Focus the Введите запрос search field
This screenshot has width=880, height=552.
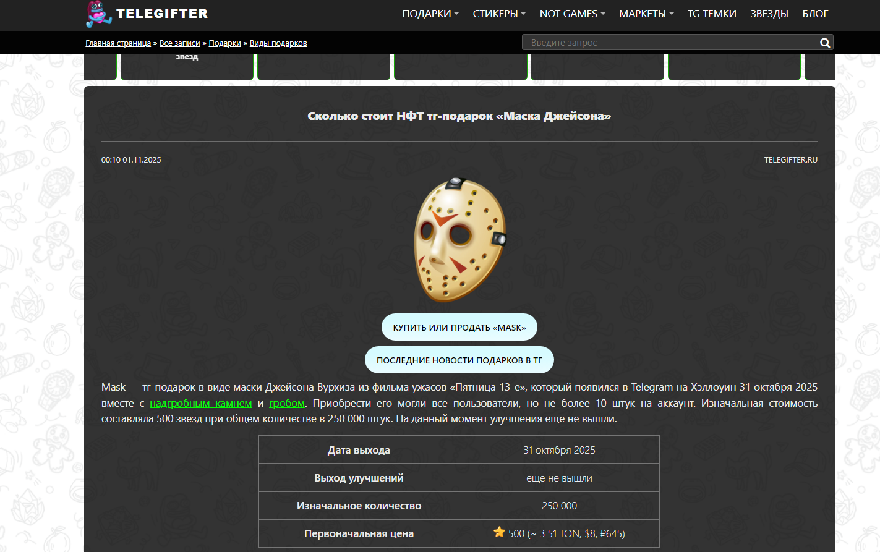(670, 42)
